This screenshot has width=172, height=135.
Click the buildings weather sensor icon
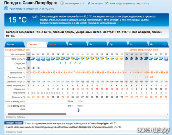click(x=6, y=8)
